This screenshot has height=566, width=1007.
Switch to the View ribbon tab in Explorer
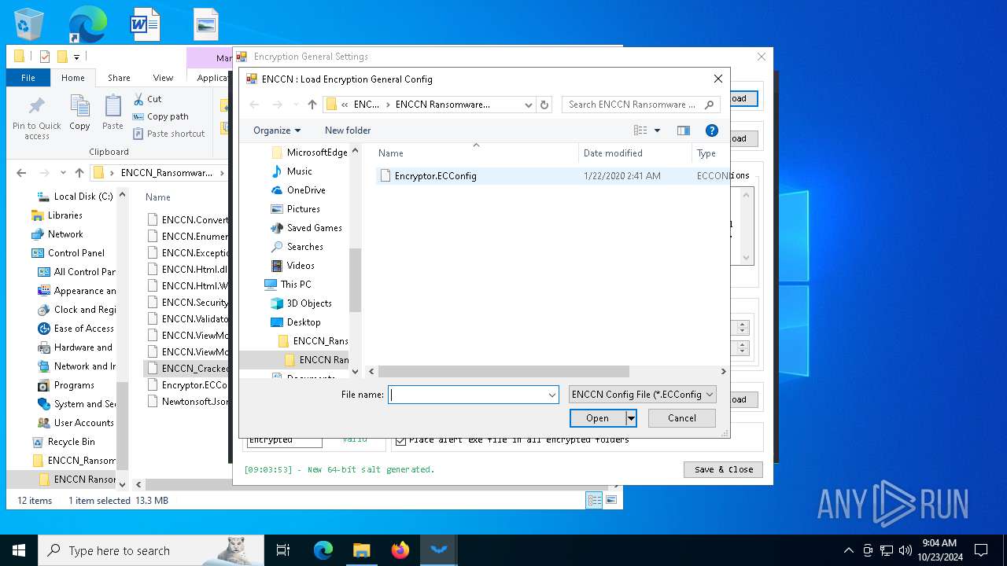pos(163,78)
